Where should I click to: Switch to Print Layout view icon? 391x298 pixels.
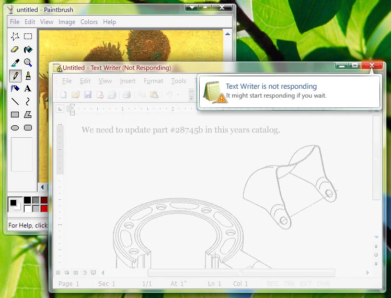tap(76, 272)
